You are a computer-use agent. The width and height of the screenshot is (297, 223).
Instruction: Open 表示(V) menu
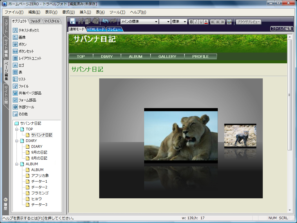(x=51, y=12)
